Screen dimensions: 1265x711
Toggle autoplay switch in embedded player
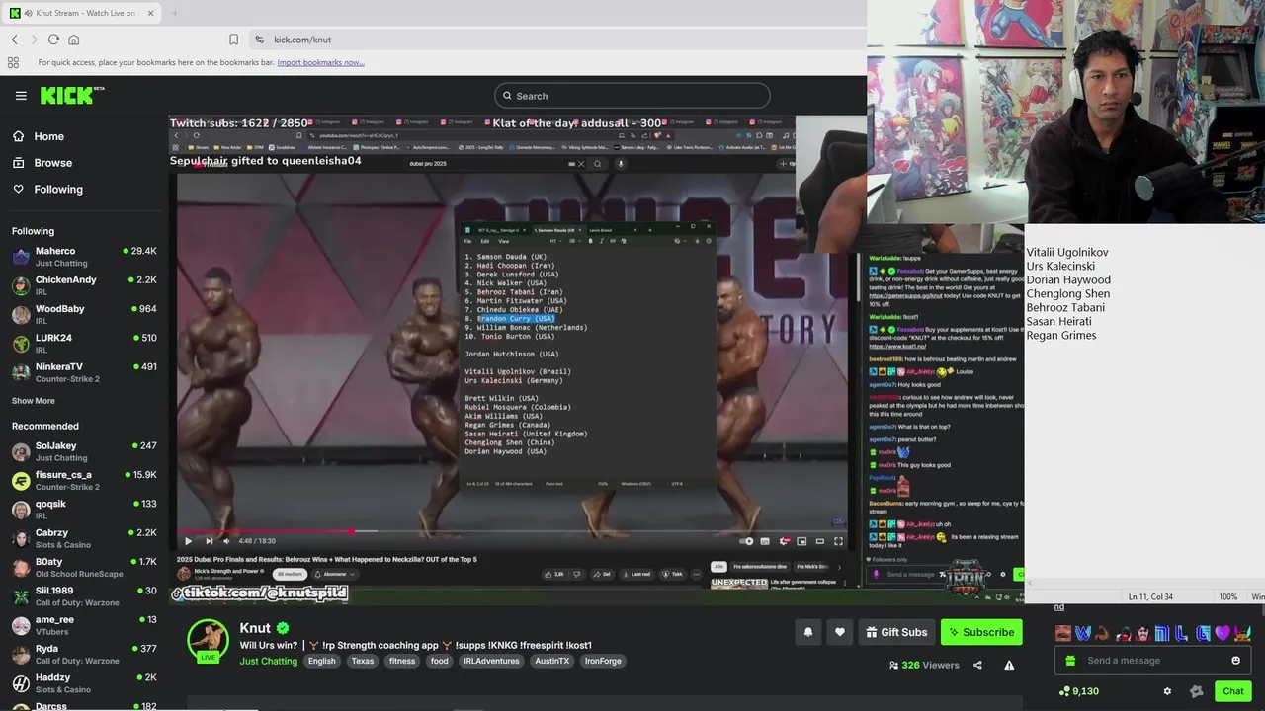747,541
